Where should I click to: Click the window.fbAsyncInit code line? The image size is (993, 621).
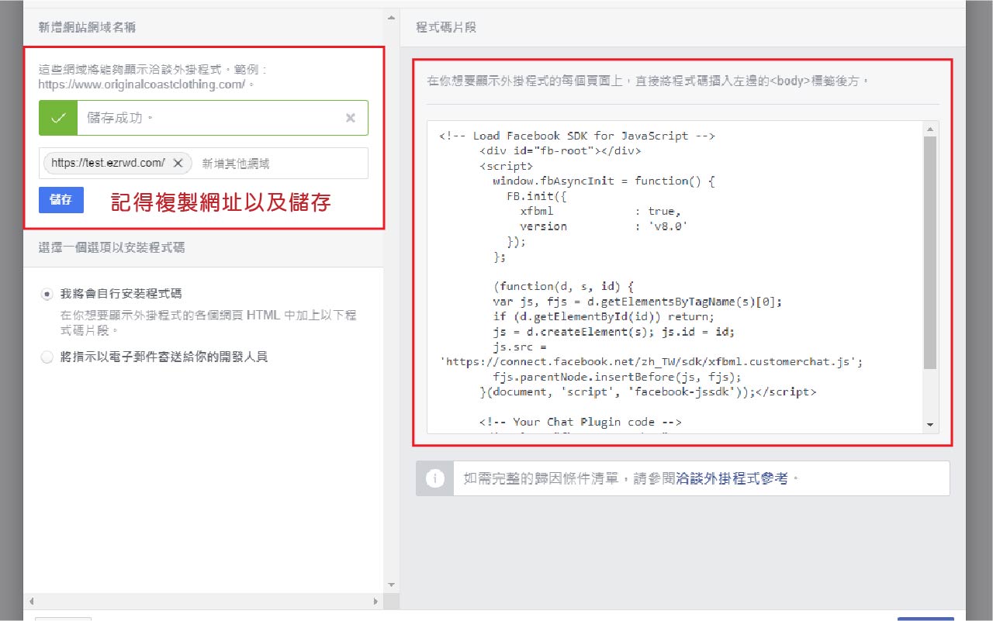click(603, 181)
